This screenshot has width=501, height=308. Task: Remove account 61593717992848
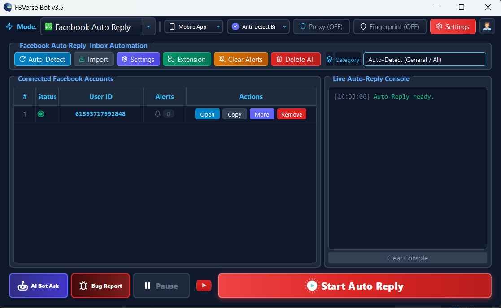point(292,114)
